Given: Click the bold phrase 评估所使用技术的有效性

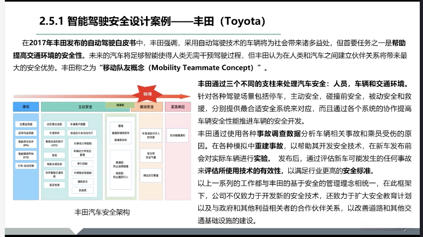Looking at the screenshot, I should point(243,171).
